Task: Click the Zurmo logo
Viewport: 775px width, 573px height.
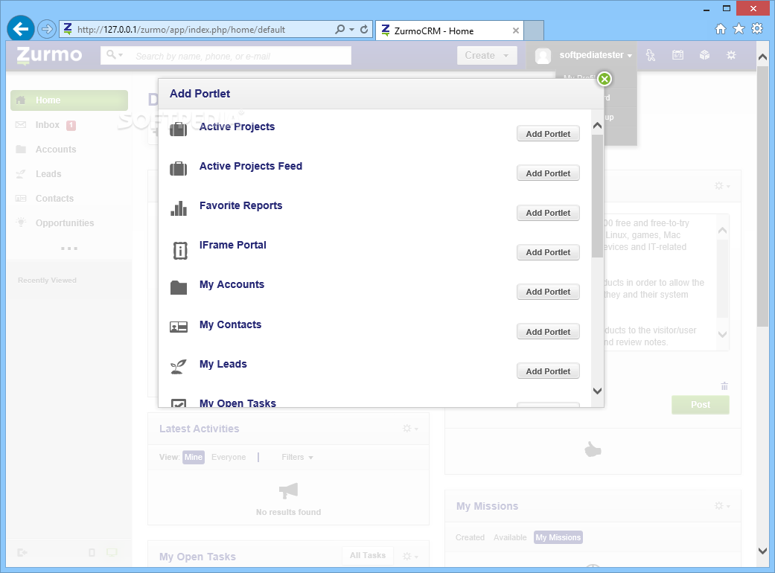Action: [49, 55]
